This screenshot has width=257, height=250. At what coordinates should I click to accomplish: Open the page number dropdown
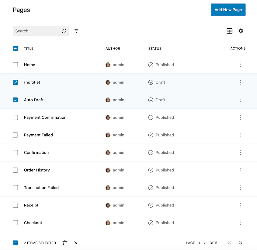202,243
